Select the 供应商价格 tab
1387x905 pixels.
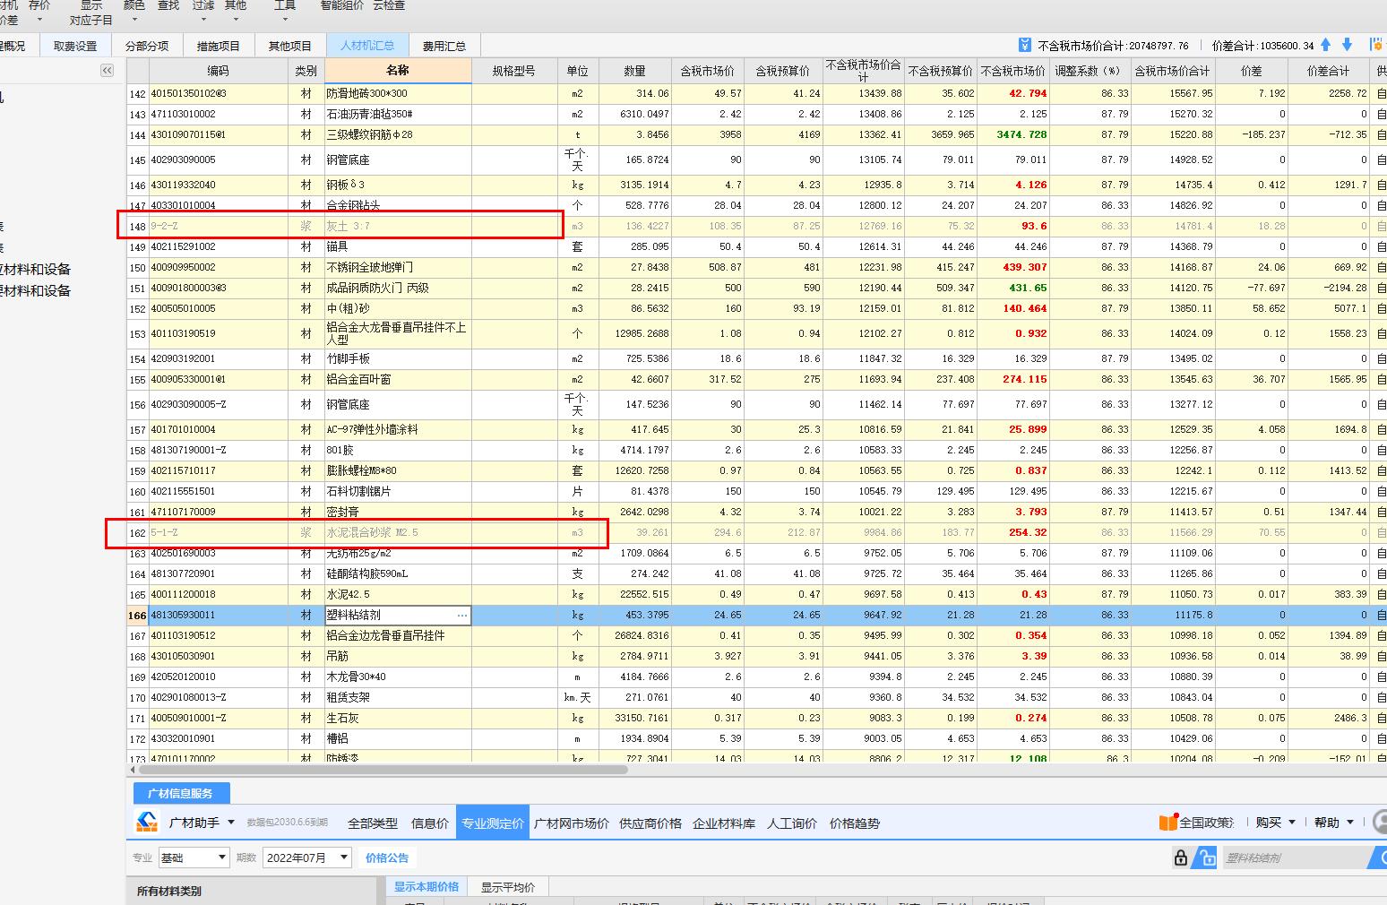click(x=650, y=823)
